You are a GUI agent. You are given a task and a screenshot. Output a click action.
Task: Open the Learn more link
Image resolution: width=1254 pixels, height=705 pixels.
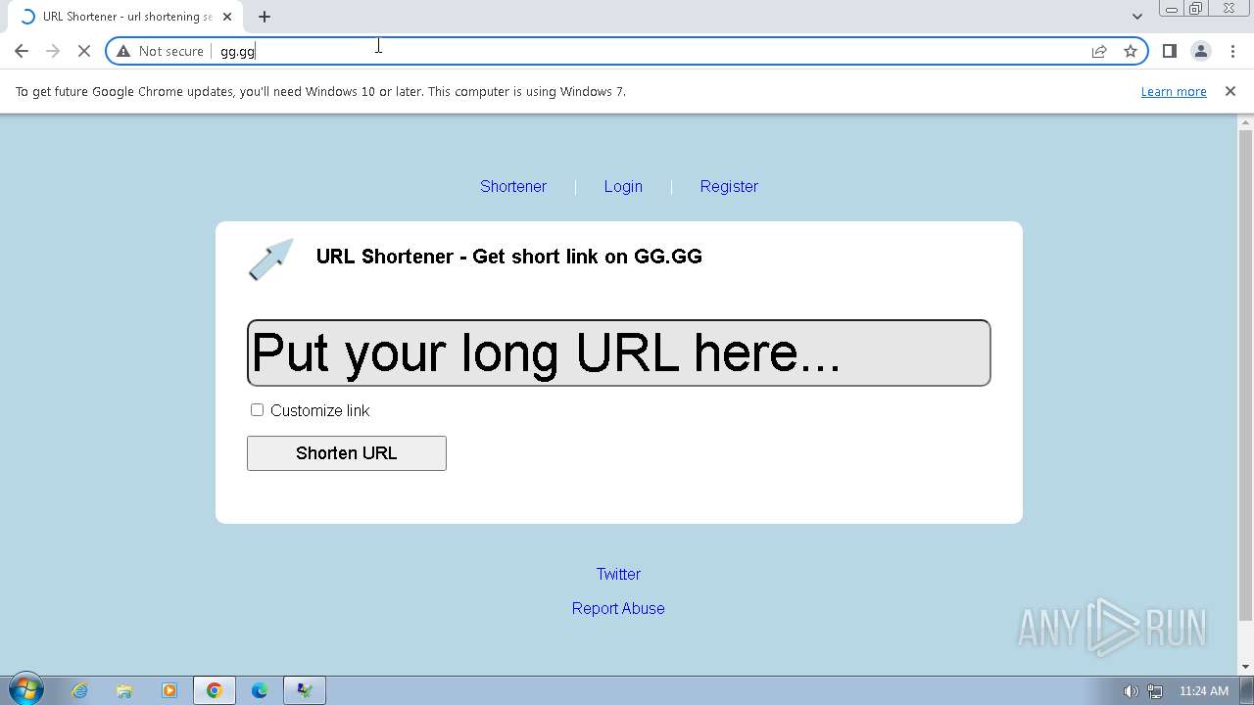[x=1174, y=91]
